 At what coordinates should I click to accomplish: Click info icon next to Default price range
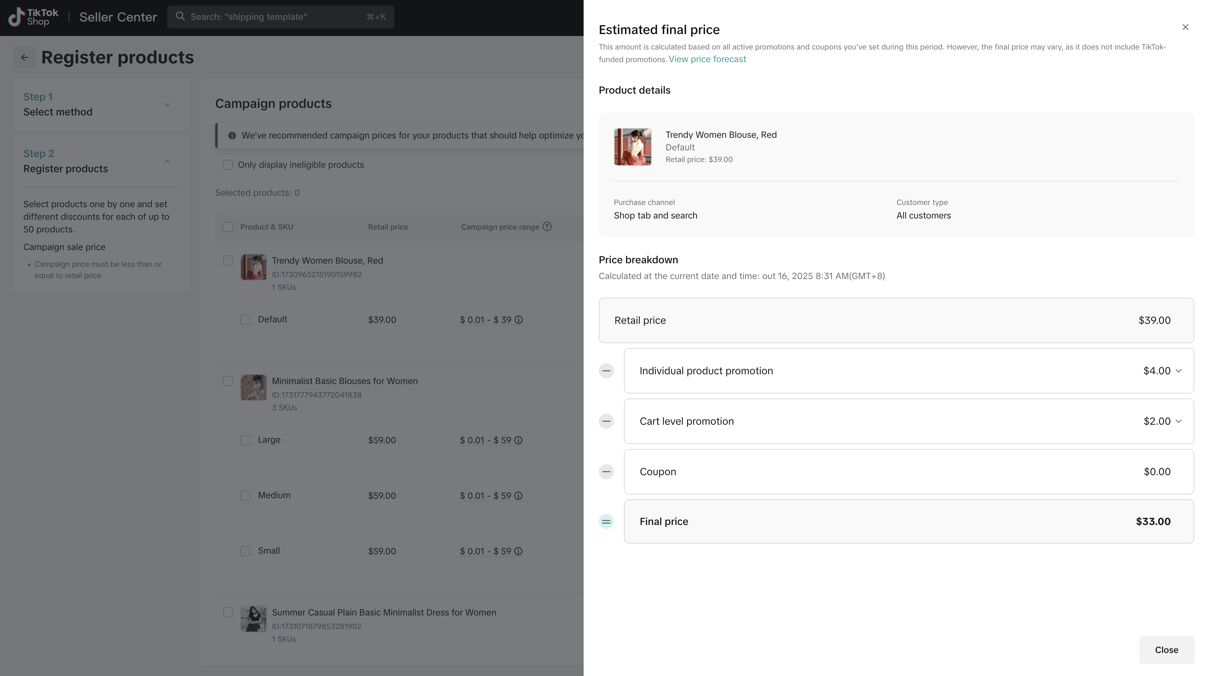click(x=519, y=320)
